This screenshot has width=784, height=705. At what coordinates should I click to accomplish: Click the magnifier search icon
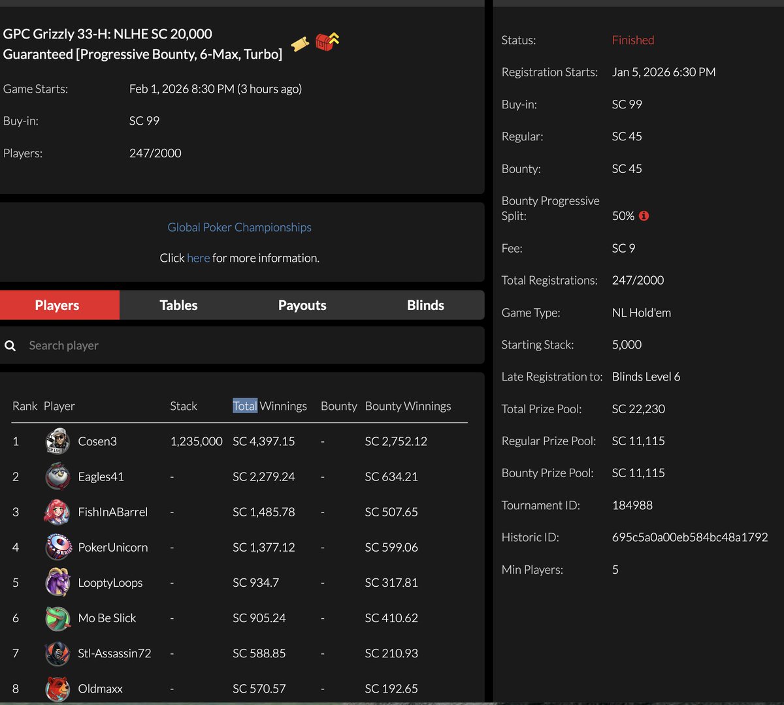point(10,345)
